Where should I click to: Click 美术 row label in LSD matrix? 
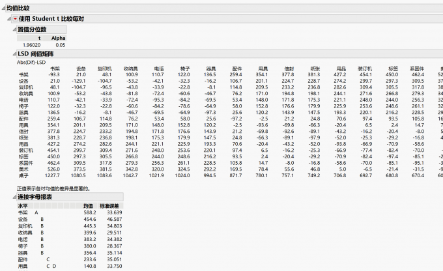tap(23, 169)
